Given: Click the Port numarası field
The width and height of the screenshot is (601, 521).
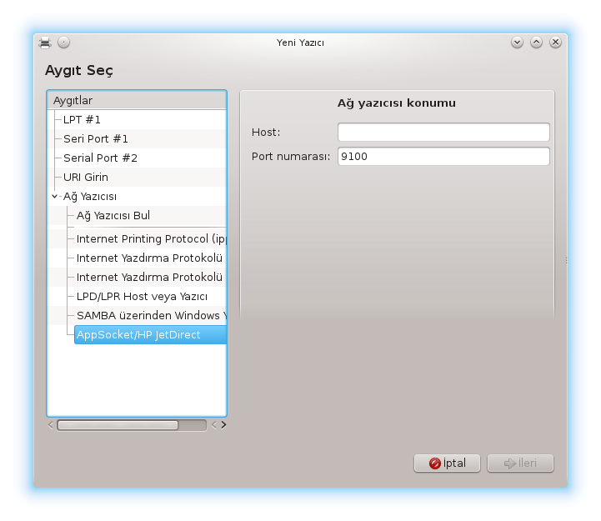Looking at the screenshot, I should (x=443, y=157).
